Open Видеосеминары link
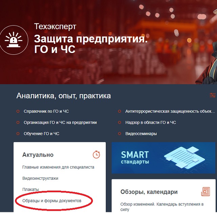The image size is (217, 213). click(x=141, y=134)
